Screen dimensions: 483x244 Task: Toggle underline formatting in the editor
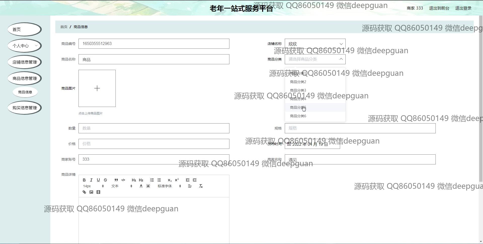coord(98,180)
